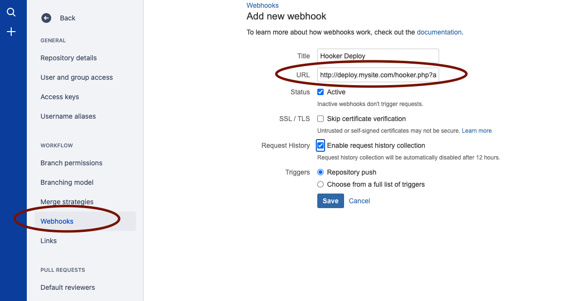The image size is (579, 301).
Task: Click the plus icon to create new item
Action: coord(11,31)
